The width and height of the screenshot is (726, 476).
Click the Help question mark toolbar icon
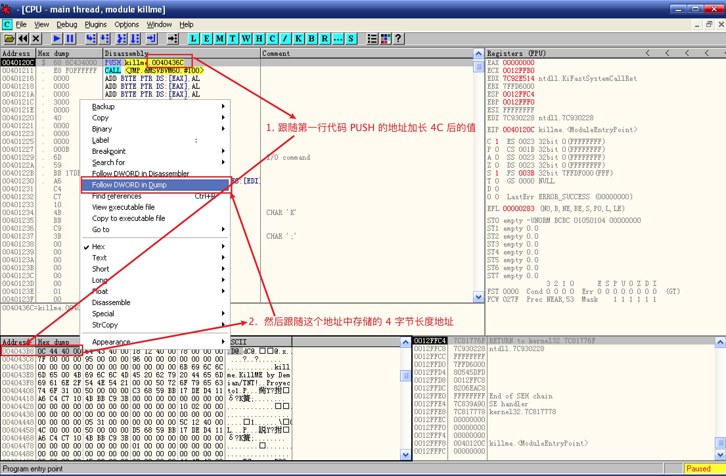(398, 39)
